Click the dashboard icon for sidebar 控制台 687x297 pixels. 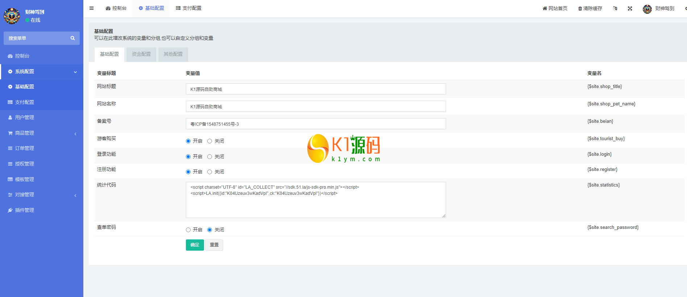pyautogui.click(x=10, y=56)
